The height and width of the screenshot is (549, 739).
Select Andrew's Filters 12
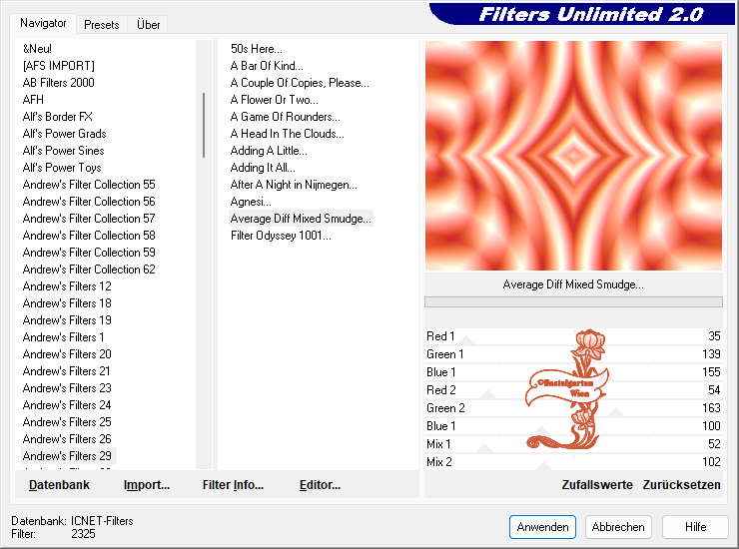[67, 286]
